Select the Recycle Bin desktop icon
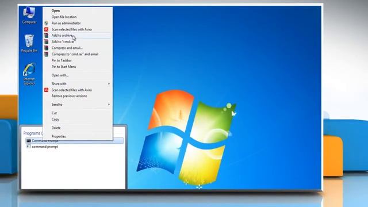 click(29, 44)
